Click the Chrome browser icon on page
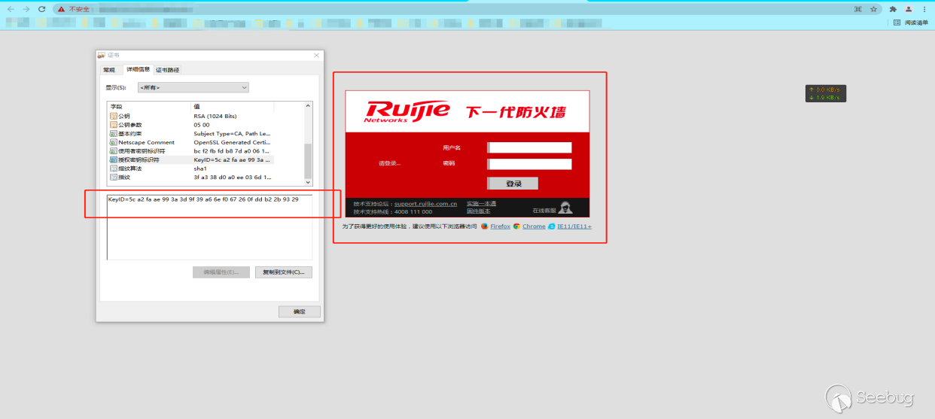 516,226
